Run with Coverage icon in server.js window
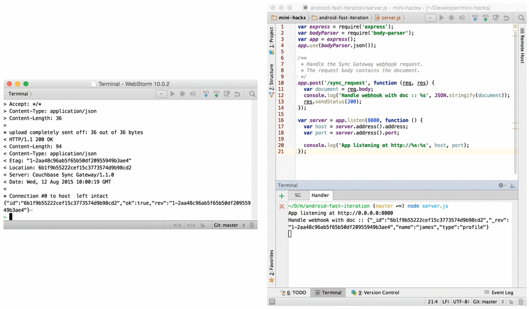Viewport: 529px width, 309px height. click(x=462, y=18)
